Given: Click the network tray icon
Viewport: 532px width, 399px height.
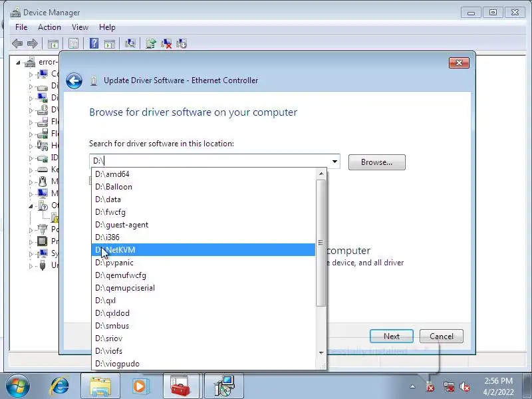Looking at the screenshot, I should (x=448, y=386).
